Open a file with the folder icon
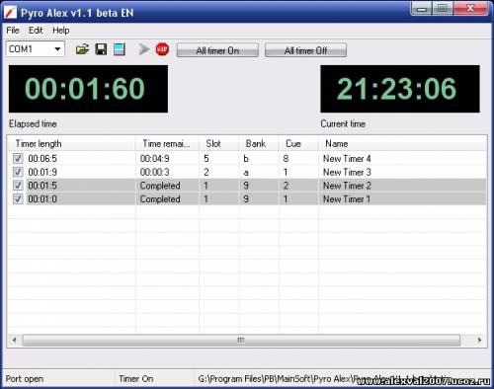 (82, 49)
